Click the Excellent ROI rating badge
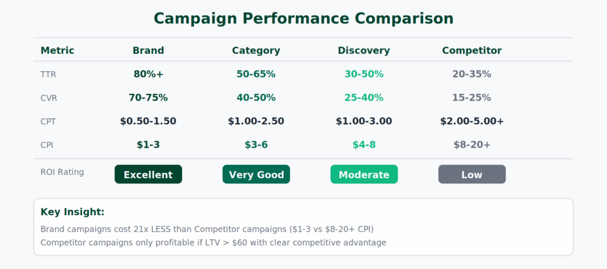Image resolution: width=607 pixels, height=269 pixels. 148,174
